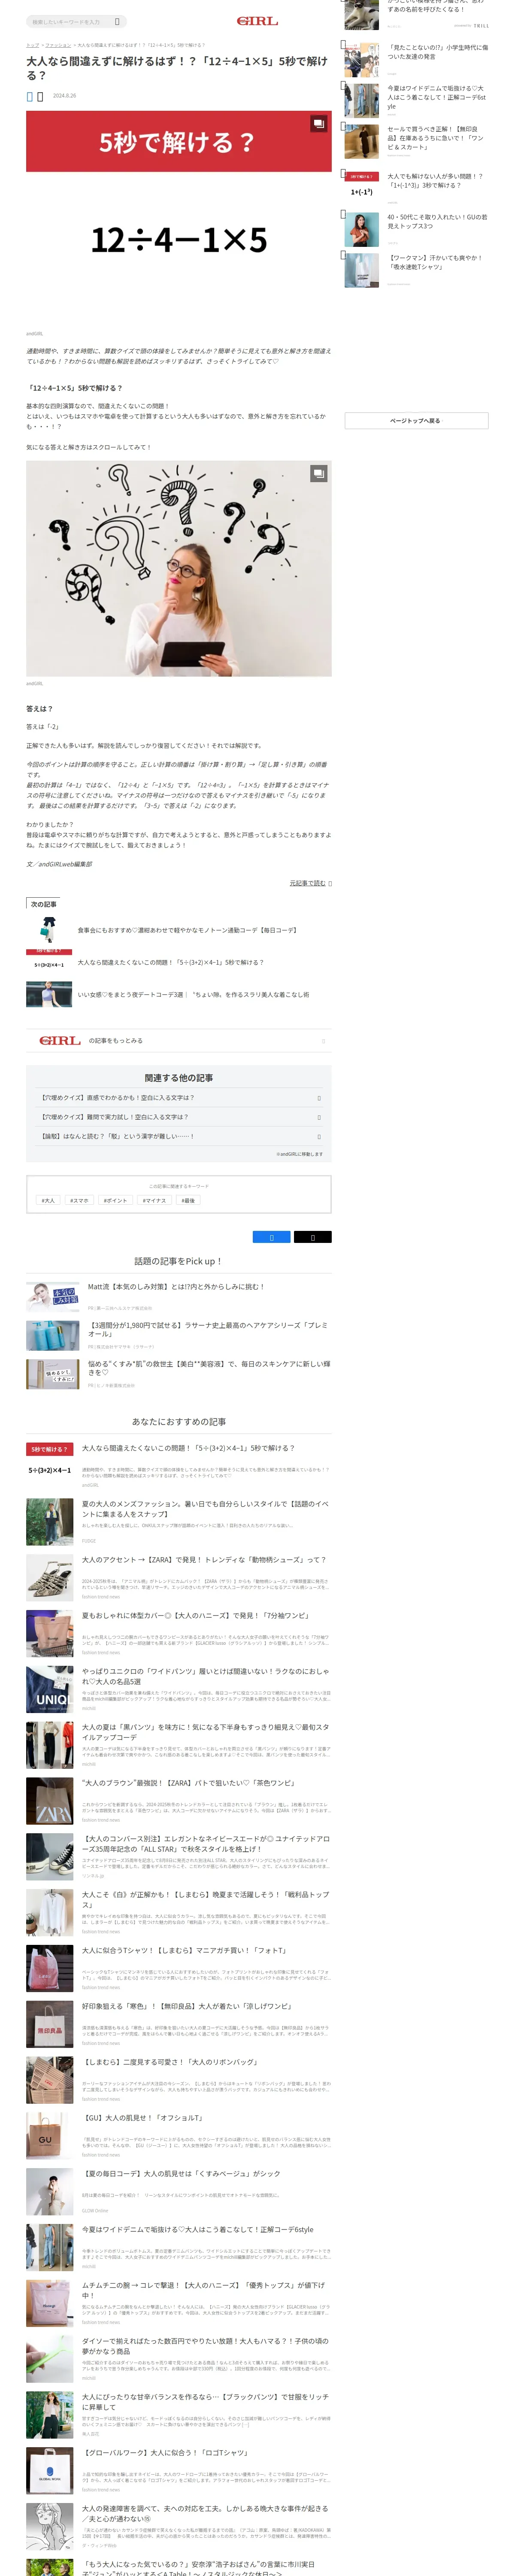Screen dimensions: 515x2576
Task: Open ラサーナ ヘアケアシリーズ PR article
Action: (208, 1329)
